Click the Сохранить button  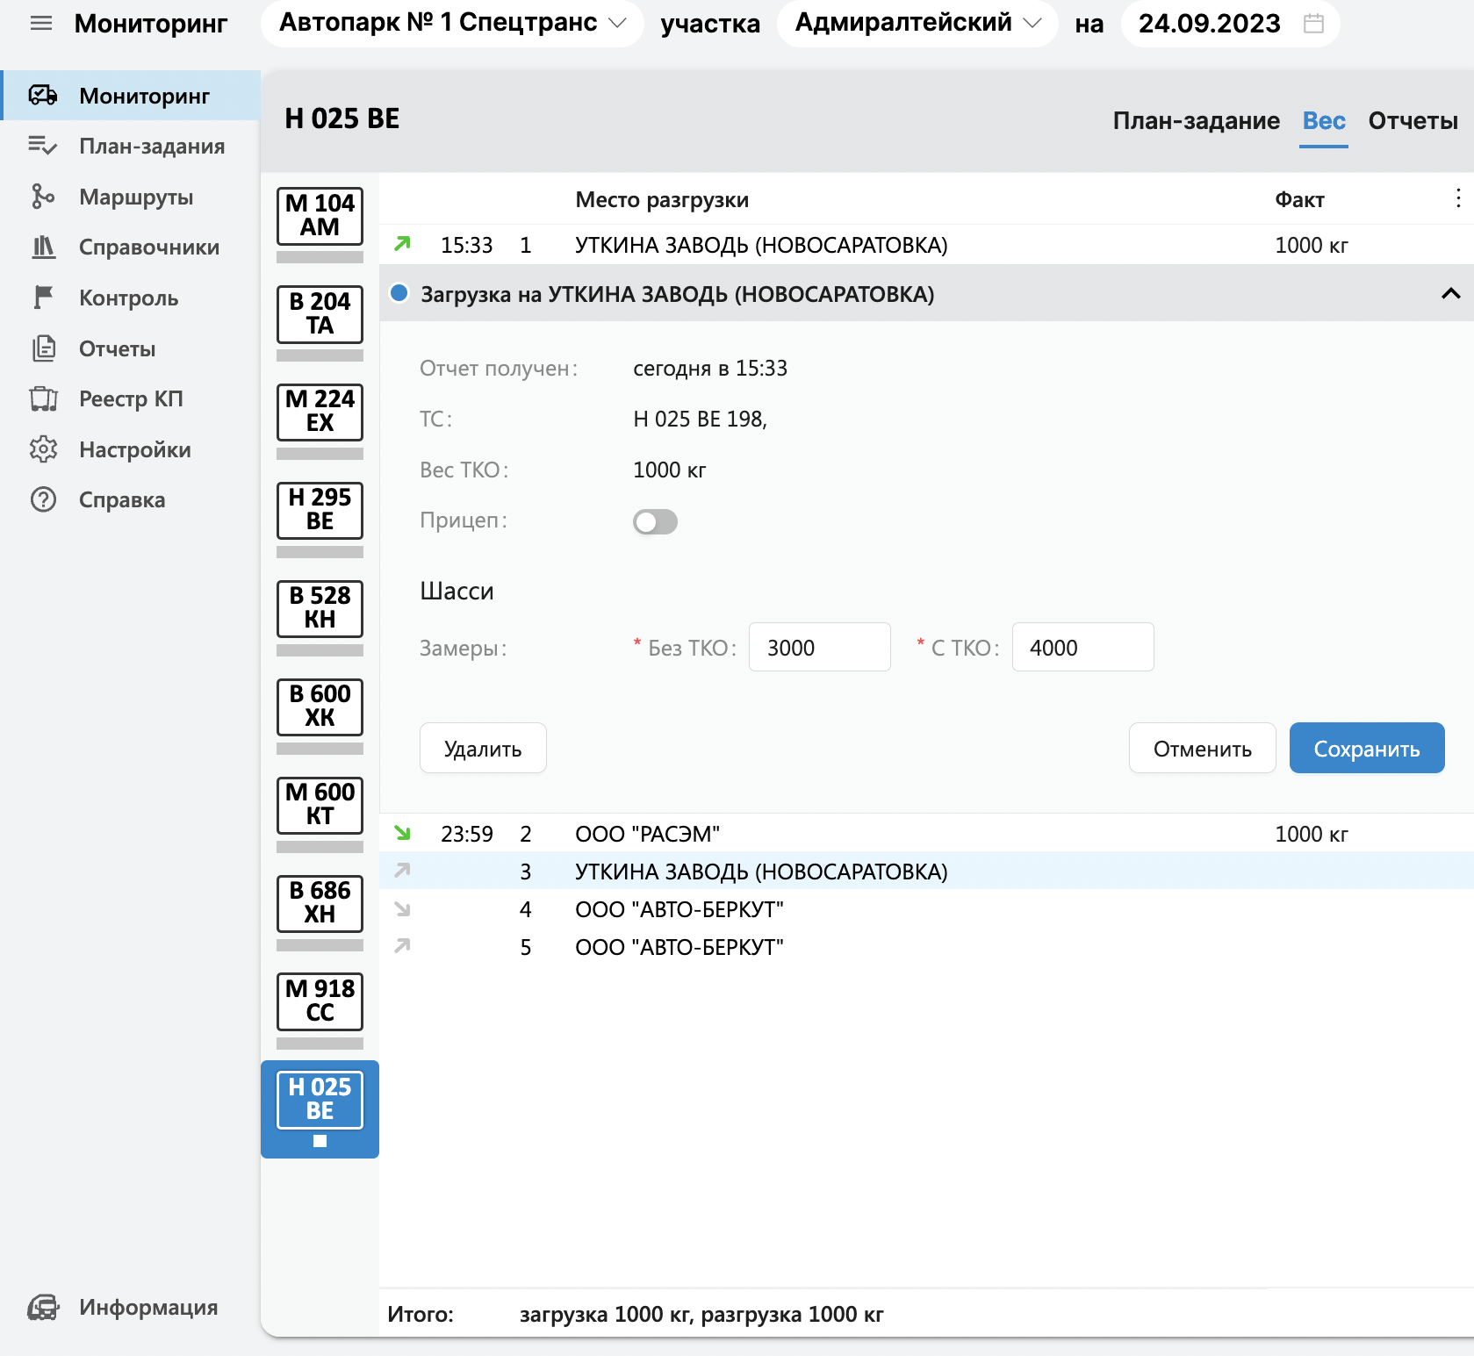coord(1366,749)
